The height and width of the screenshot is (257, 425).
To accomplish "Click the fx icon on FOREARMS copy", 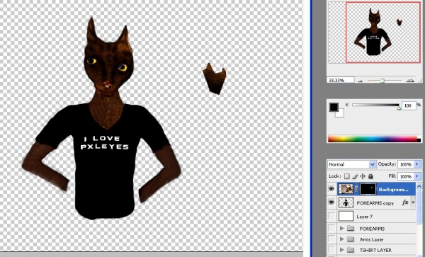I will 405,202.
